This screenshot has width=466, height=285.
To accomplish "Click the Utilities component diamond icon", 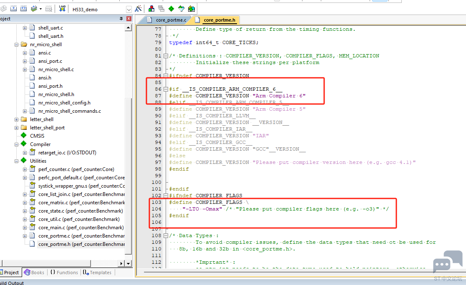I will point(24,160).
